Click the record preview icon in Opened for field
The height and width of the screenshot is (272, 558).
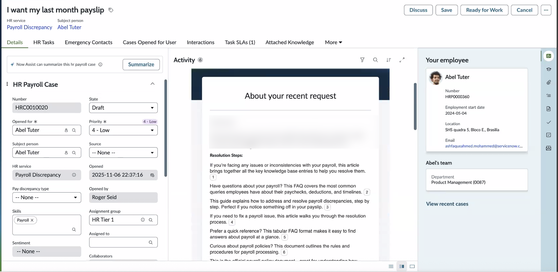click(66, 130)
